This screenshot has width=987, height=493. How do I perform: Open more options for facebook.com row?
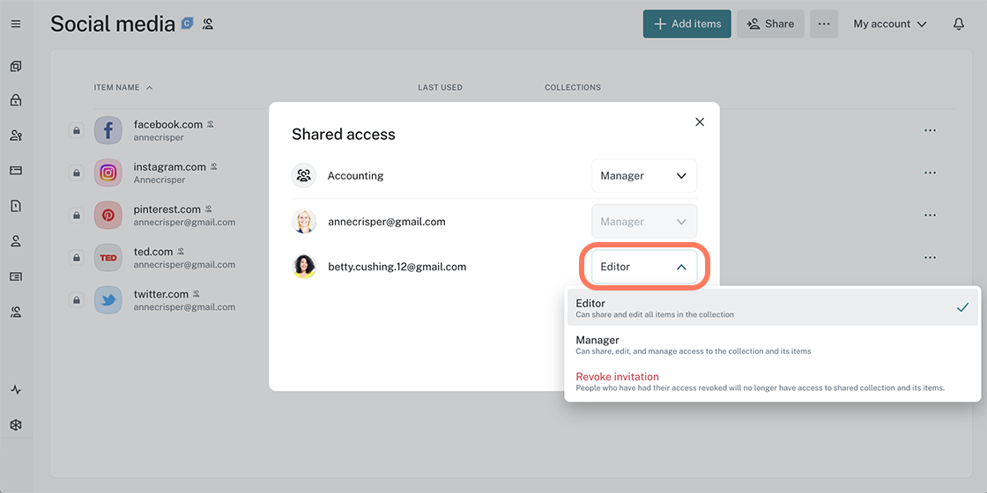tap(930, 130)
